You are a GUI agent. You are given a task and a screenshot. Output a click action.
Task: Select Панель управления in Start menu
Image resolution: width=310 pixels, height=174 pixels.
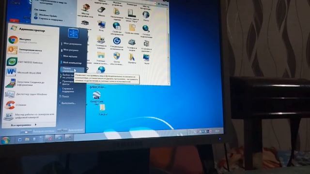click(x=72, y=70)
